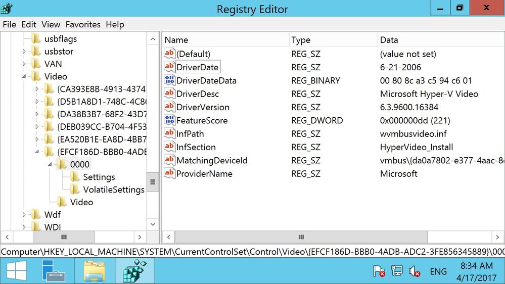Click the Registry Editor taskbar icon
The width and height of the screenshot is (505, 284).
click(134, 271)
